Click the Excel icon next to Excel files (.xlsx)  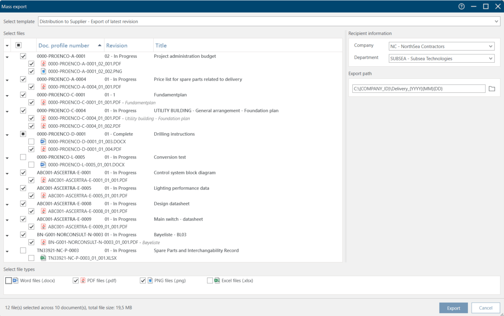click(218, 280)
